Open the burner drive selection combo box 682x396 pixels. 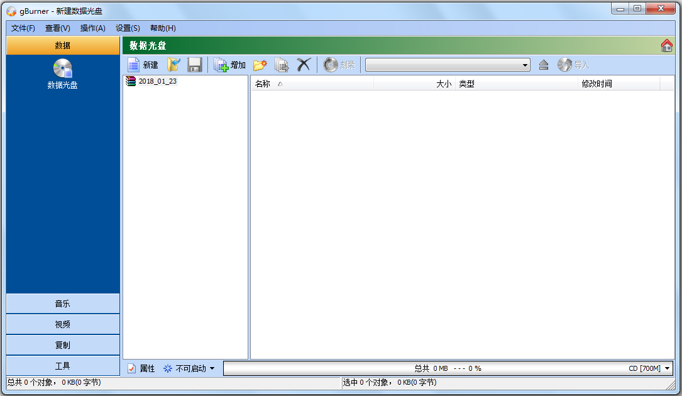pos(448,65)
